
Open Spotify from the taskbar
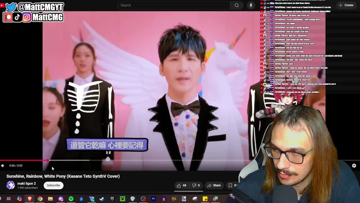[x=71, y=199]
